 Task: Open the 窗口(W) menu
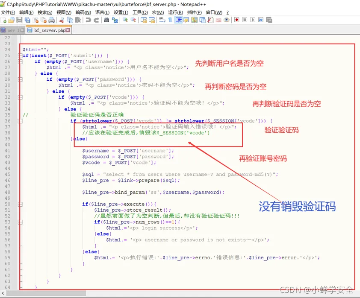pos(214,12)
